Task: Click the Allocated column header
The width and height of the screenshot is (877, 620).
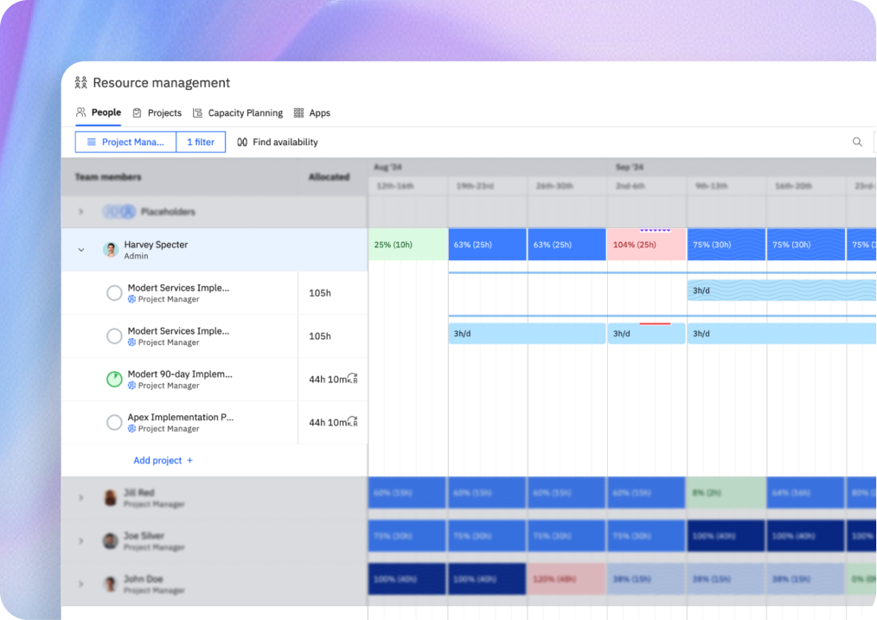Action: [329, 177]
